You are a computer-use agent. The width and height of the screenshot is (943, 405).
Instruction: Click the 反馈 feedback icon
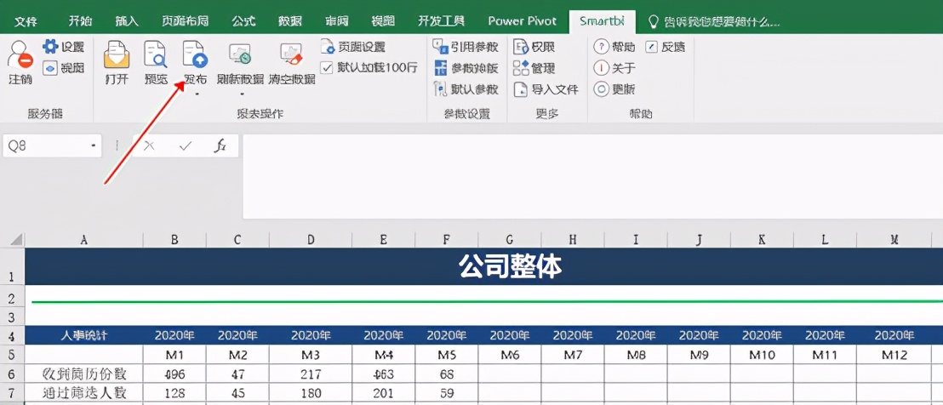coord(652,47)
